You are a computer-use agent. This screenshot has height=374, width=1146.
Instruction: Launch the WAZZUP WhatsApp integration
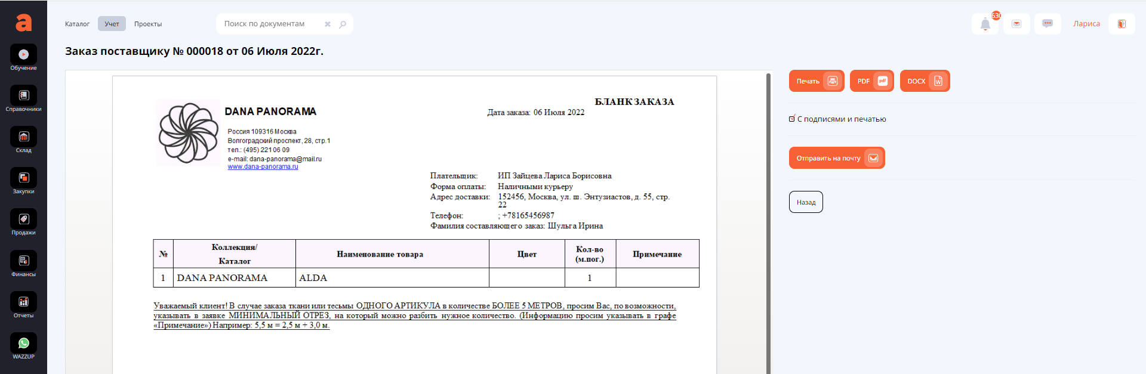click(23, 346)
